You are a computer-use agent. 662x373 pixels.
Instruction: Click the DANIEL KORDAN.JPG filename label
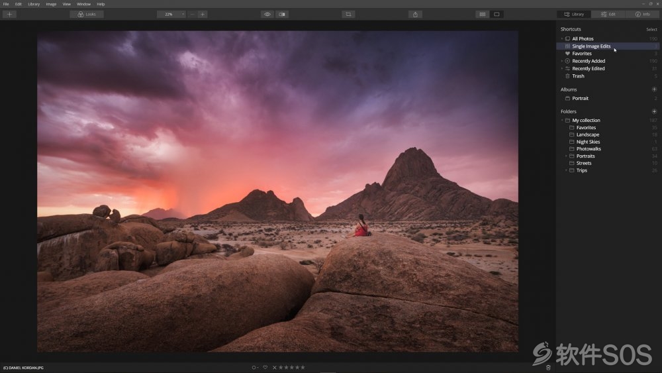[x=23, y=368]
